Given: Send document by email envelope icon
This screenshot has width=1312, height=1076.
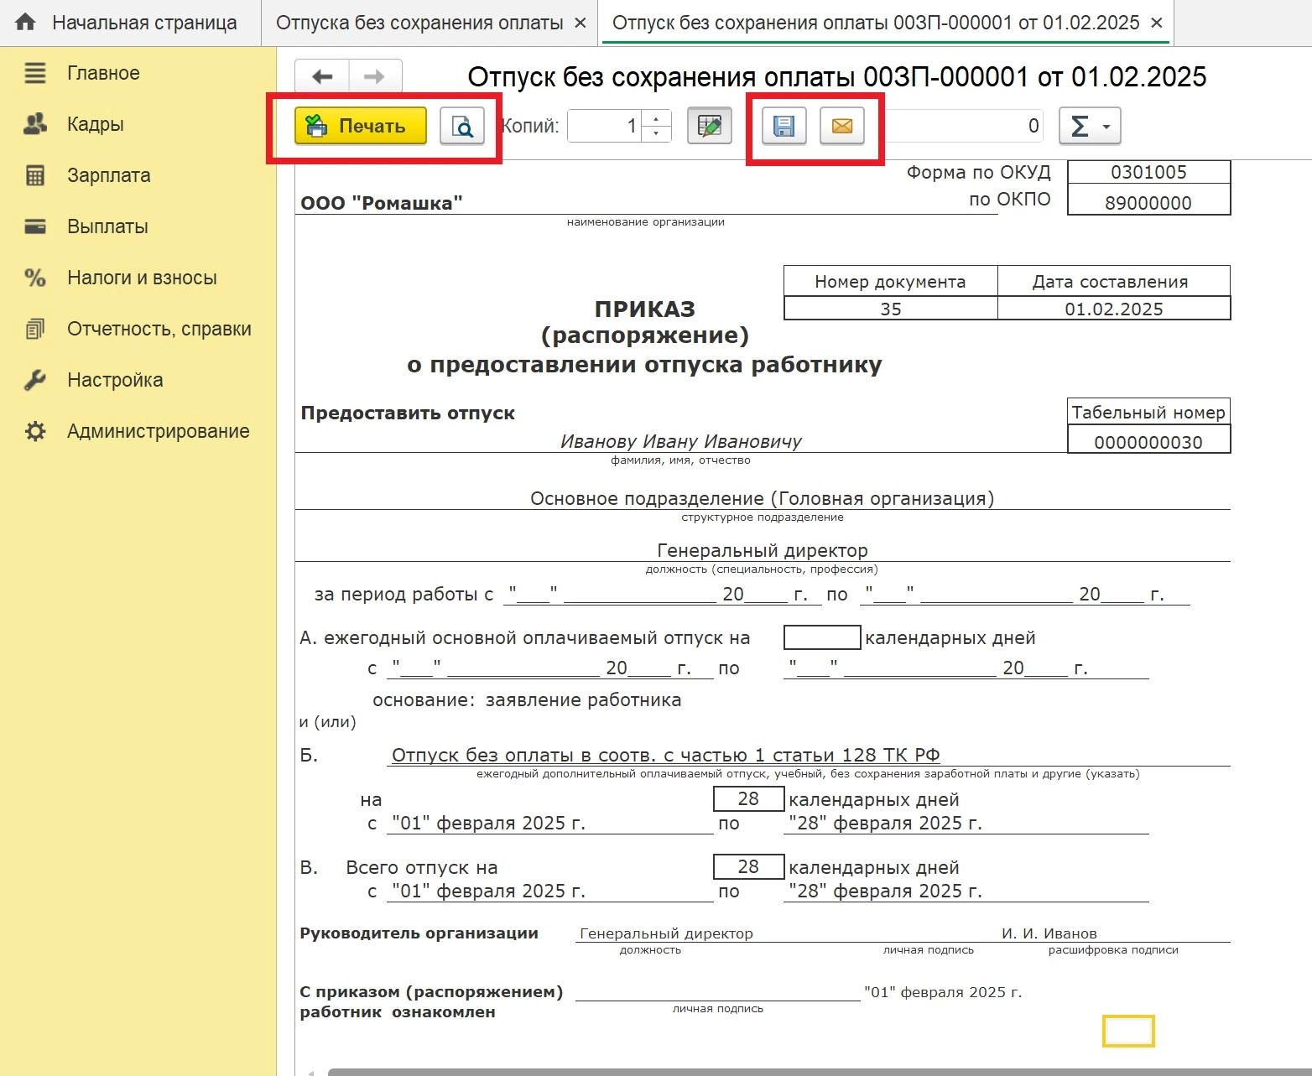Looking at the screenshot, I should coord(841,126).
